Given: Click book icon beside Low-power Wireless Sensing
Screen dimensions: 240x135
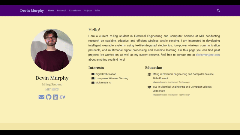Looking at the screenshot, I should [93, 78].
